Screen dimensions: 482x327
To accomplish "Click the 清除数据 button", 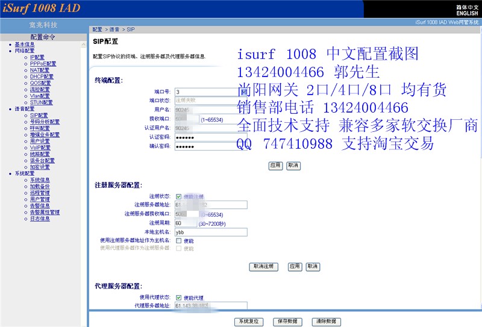I will click(x=326, y=322).
